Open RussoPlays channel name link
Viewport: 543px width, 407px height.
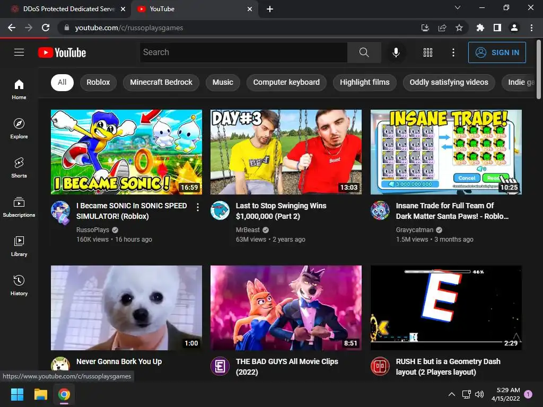pyautogui.click(x=92, y=230)
